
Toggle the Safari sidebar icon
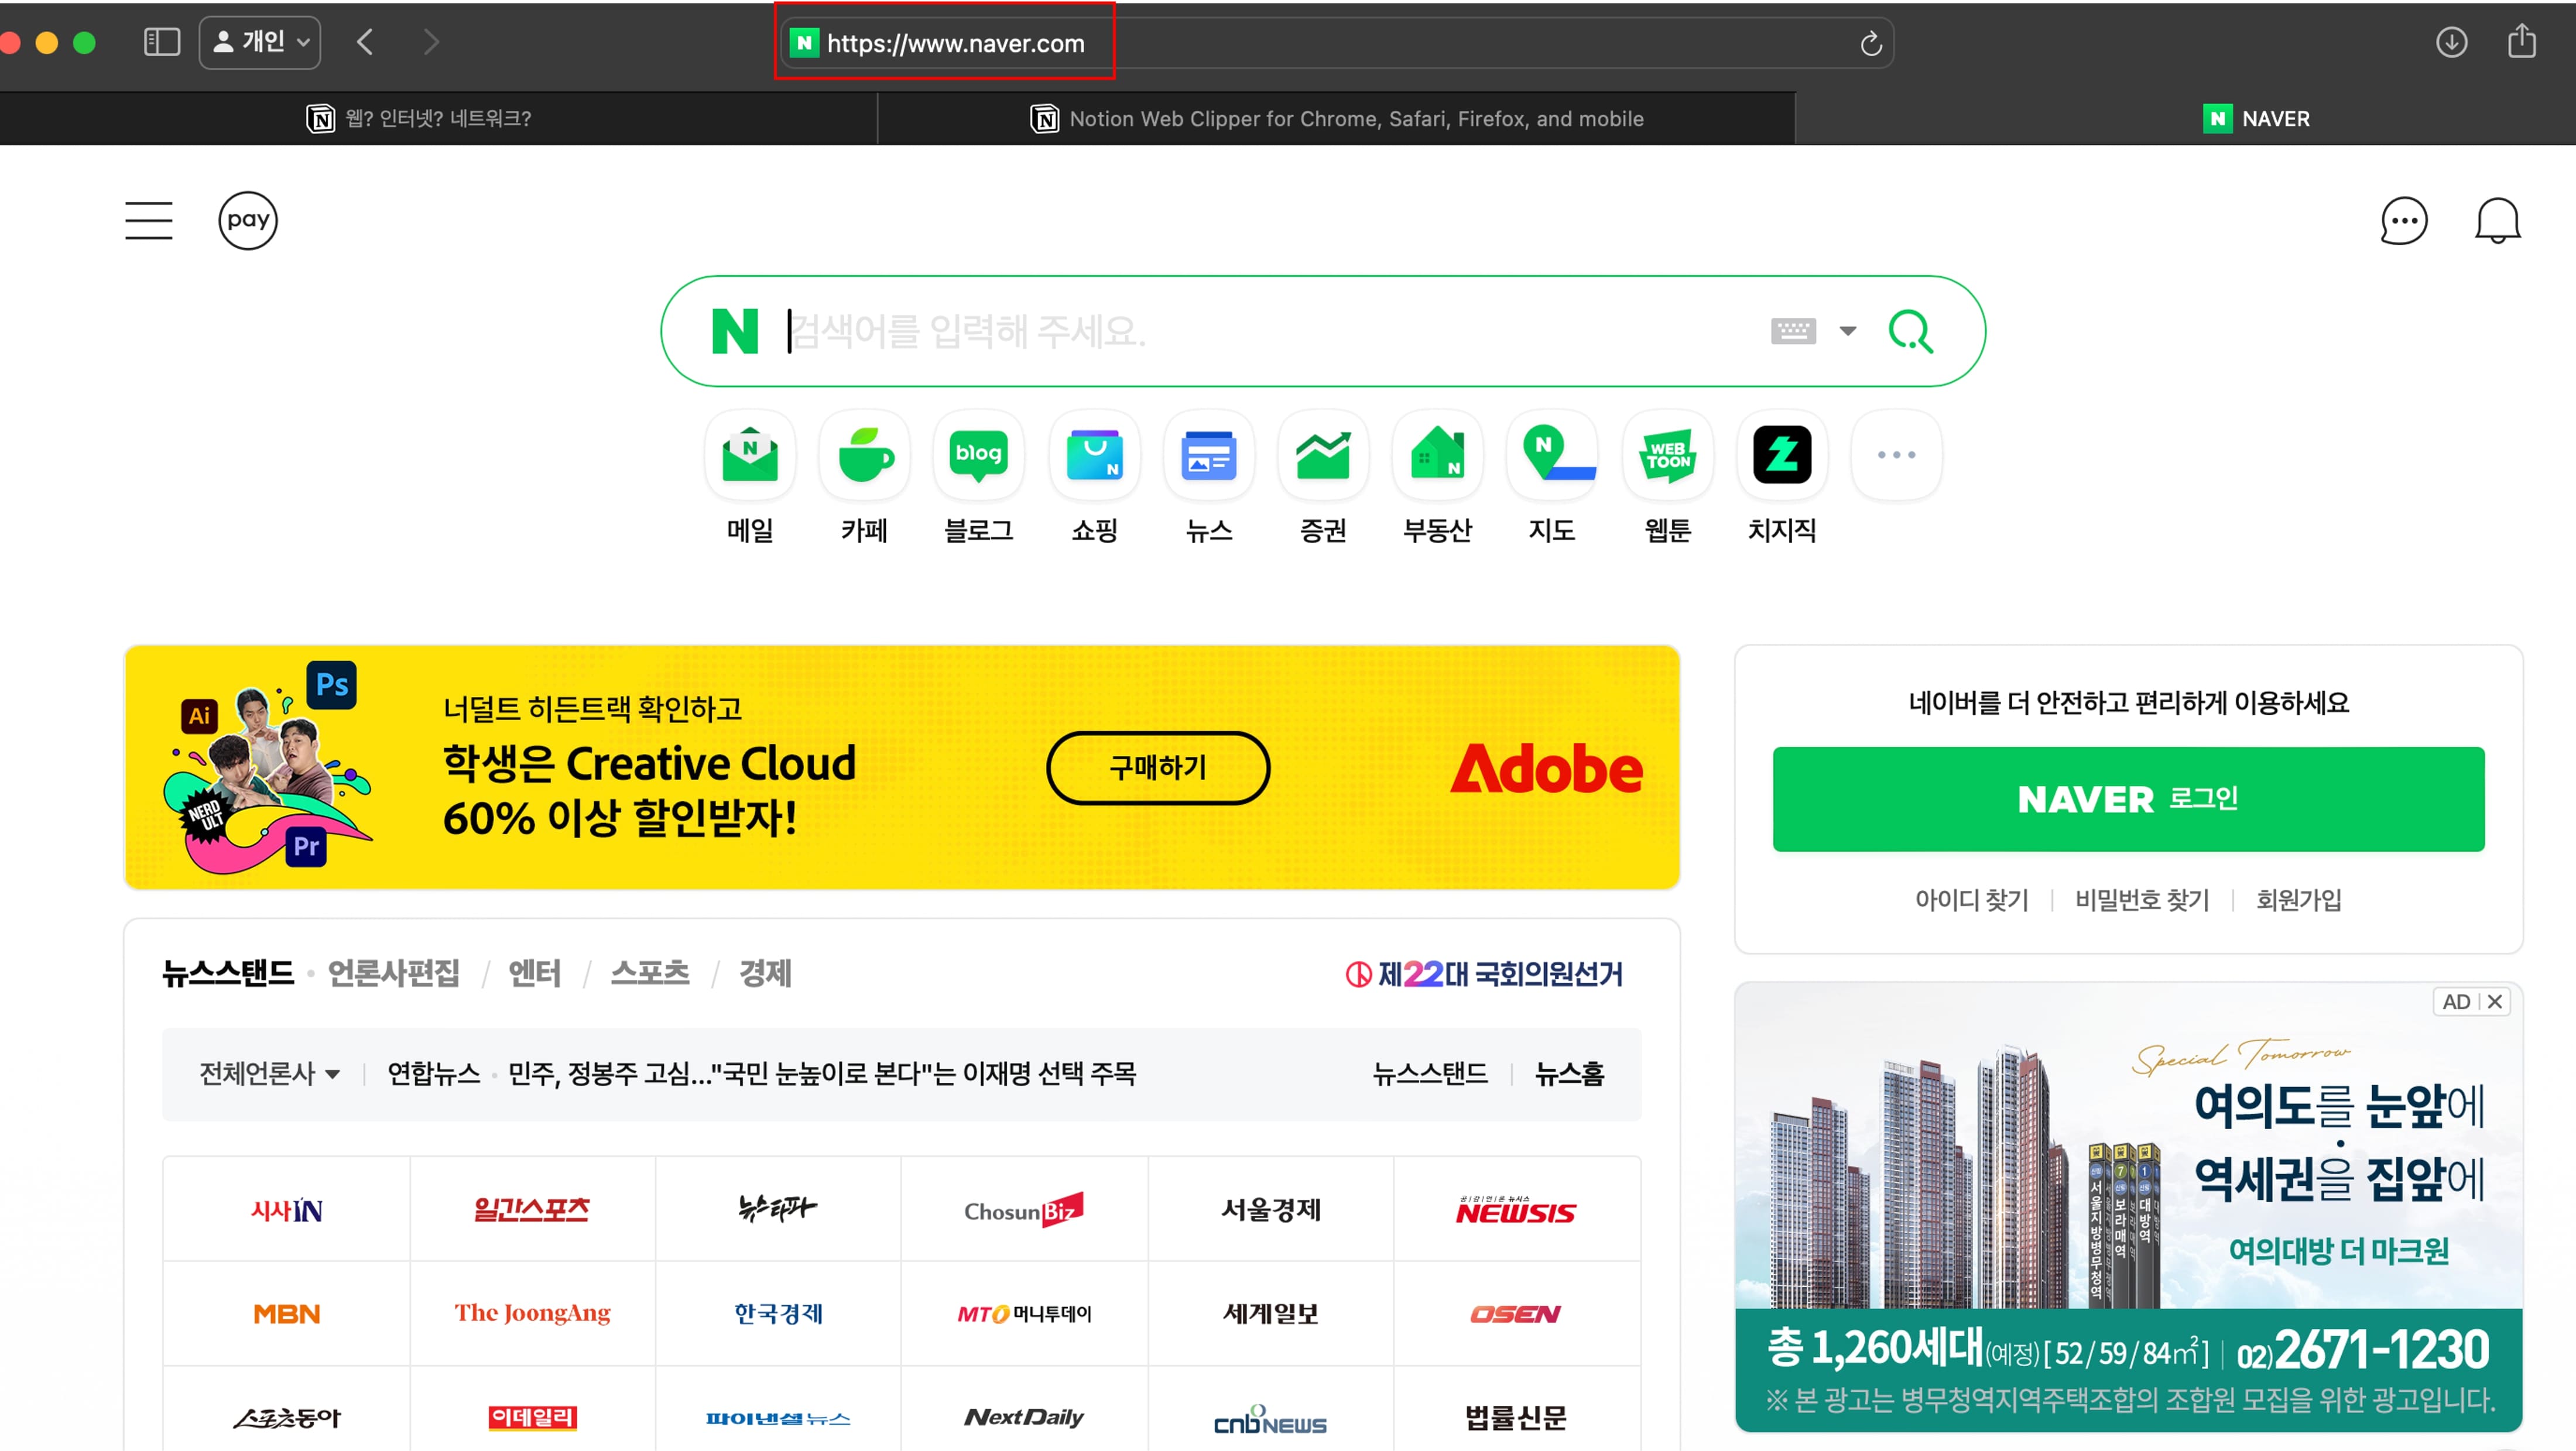(161, 42)
